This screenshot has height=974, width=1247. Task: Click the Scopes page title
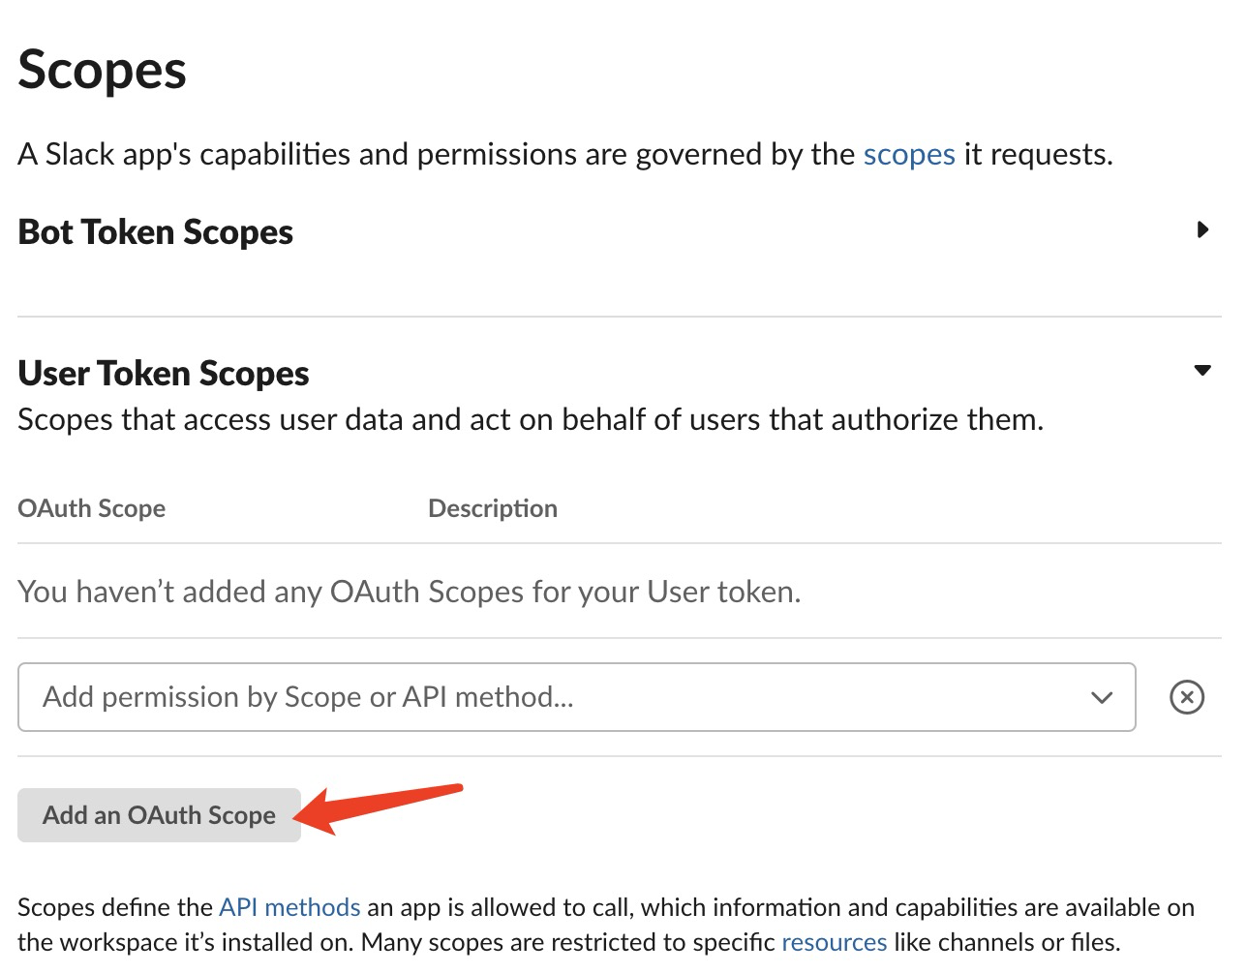coord(103,71)
